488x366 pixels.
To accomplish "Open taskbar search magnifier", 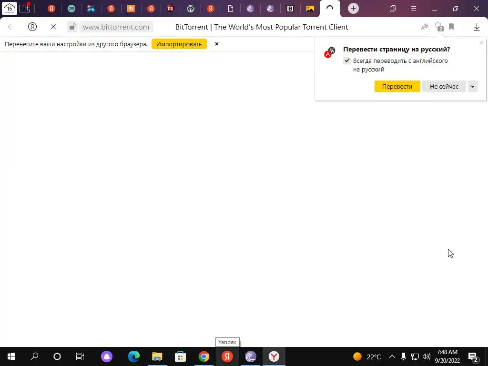I will pyautogui.click(x=34, y=356).
